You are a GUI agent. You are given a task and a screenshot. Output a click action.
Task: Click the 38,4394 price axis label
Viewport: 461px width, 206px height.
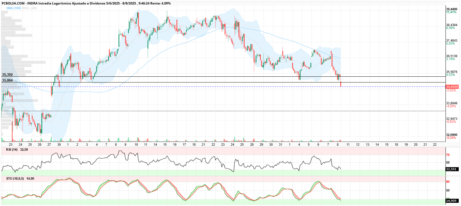tap(452, 25)
